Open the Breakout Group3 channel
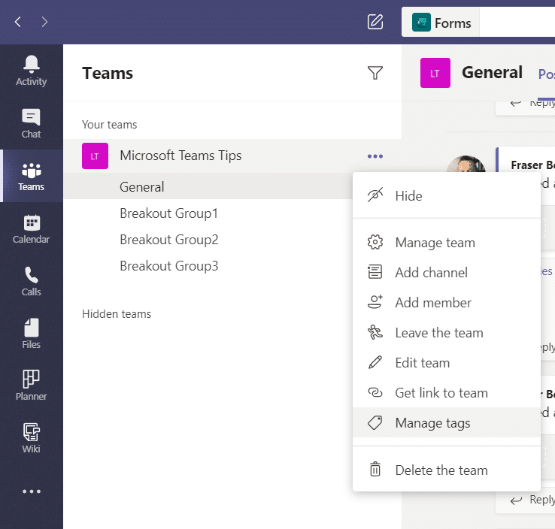555x529 pixels. click(169, 265)
